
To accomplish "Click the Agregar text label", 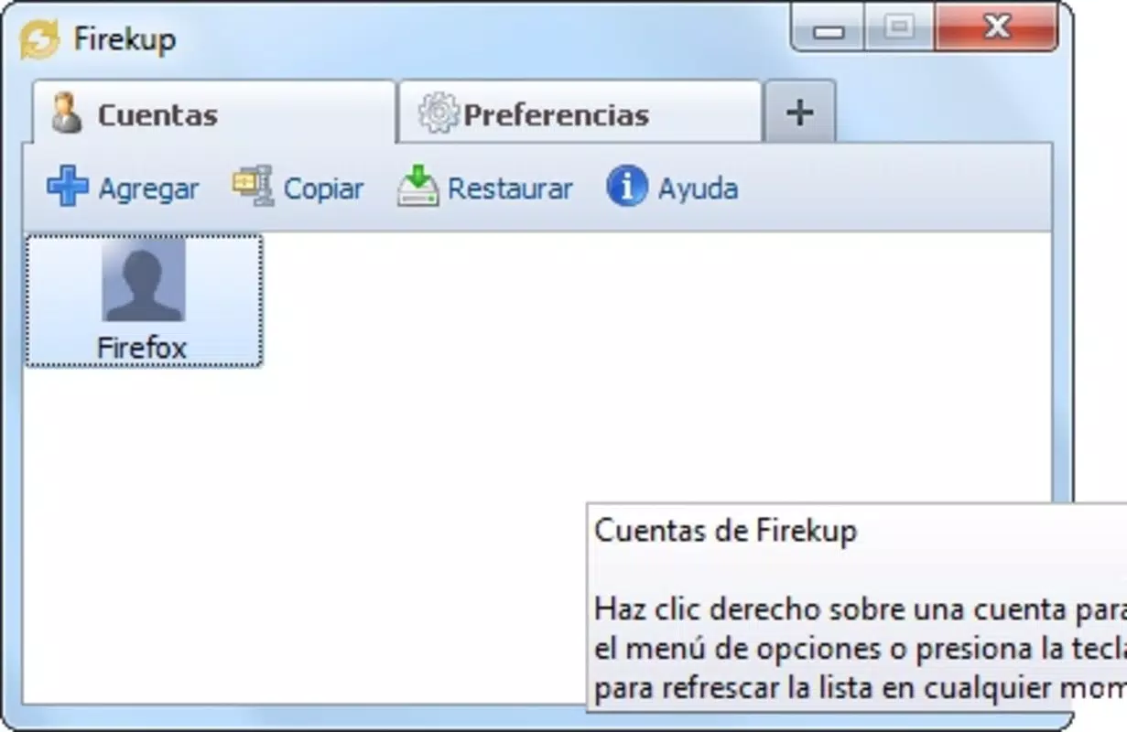I will (148, 189).
